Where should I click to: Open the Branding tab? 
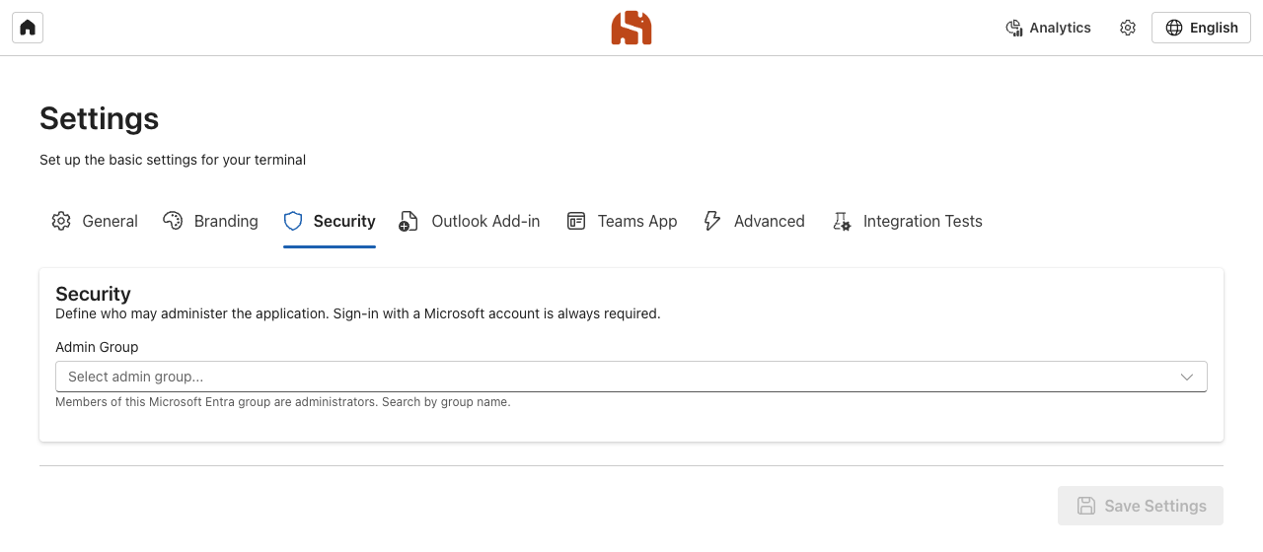[210, 221]
